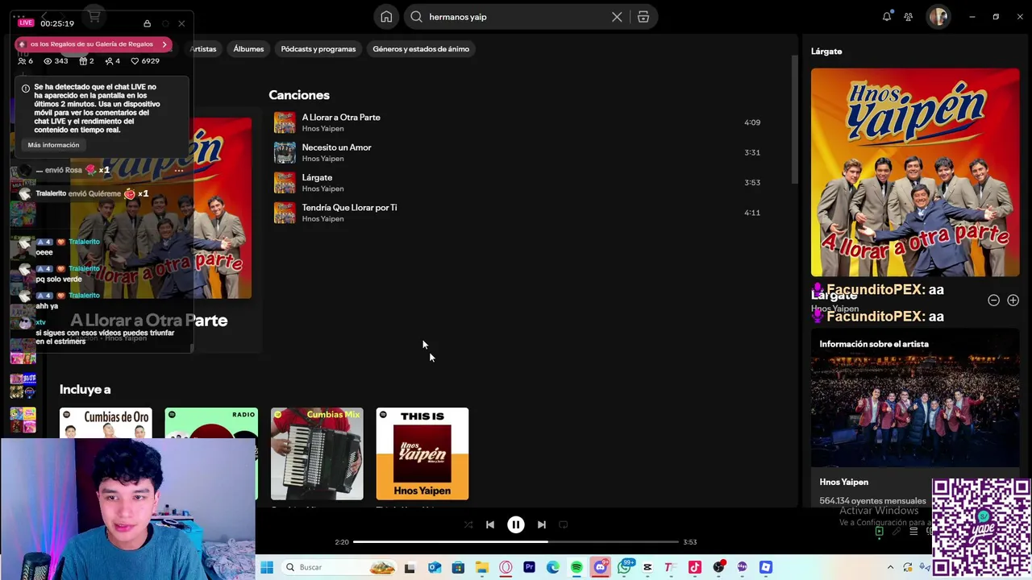
Task: Open Hnos Yaipen artist link in sidebar
Action: click(843, 482)
